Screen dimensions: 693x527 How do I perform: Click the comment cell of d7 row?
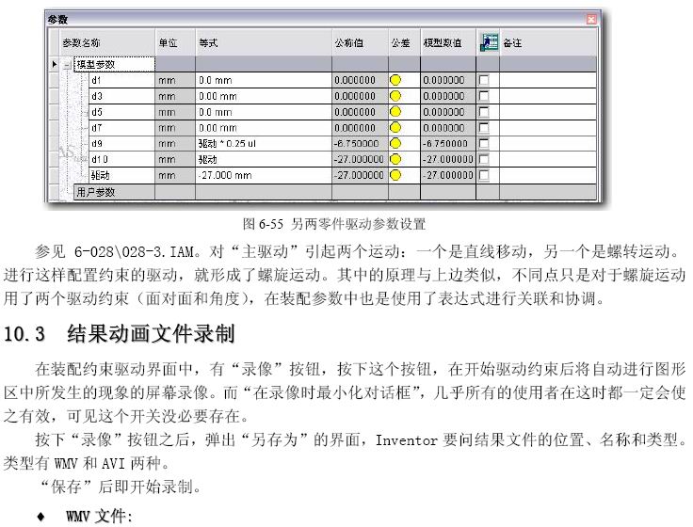point(548,128)
